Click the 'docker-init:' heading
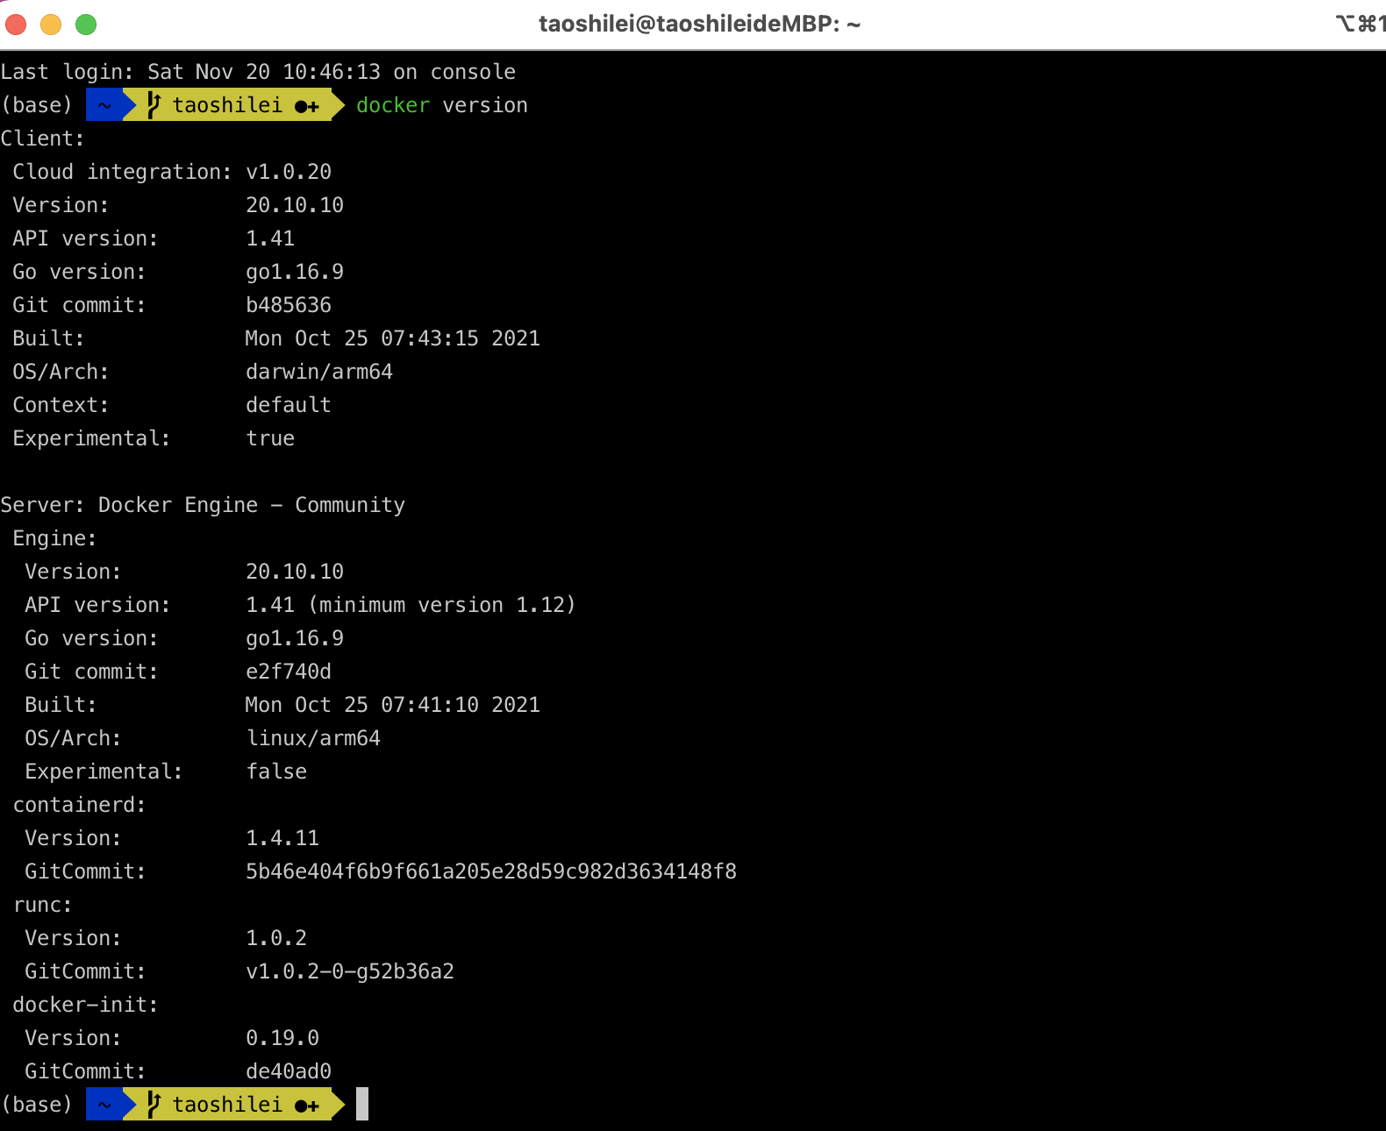The image size is (1386, 1131). (85, 1005)
